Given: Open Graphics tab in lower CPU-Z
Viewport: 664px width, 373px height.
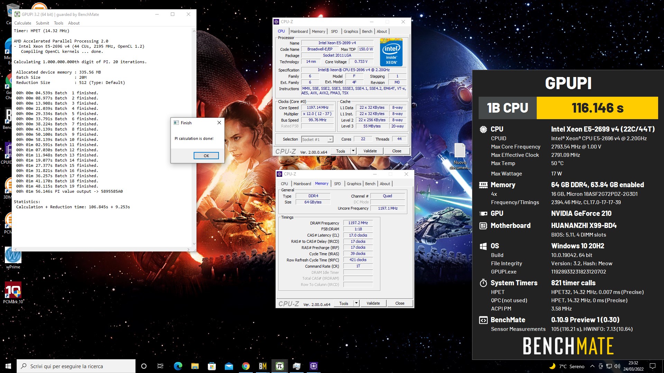Looking at the screenshot, I should pos(354,184).
